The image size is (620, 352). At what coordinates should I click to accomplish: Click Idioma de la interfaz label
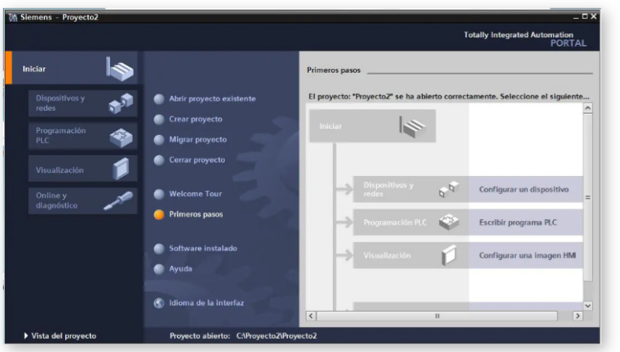(x=206, y=303)
